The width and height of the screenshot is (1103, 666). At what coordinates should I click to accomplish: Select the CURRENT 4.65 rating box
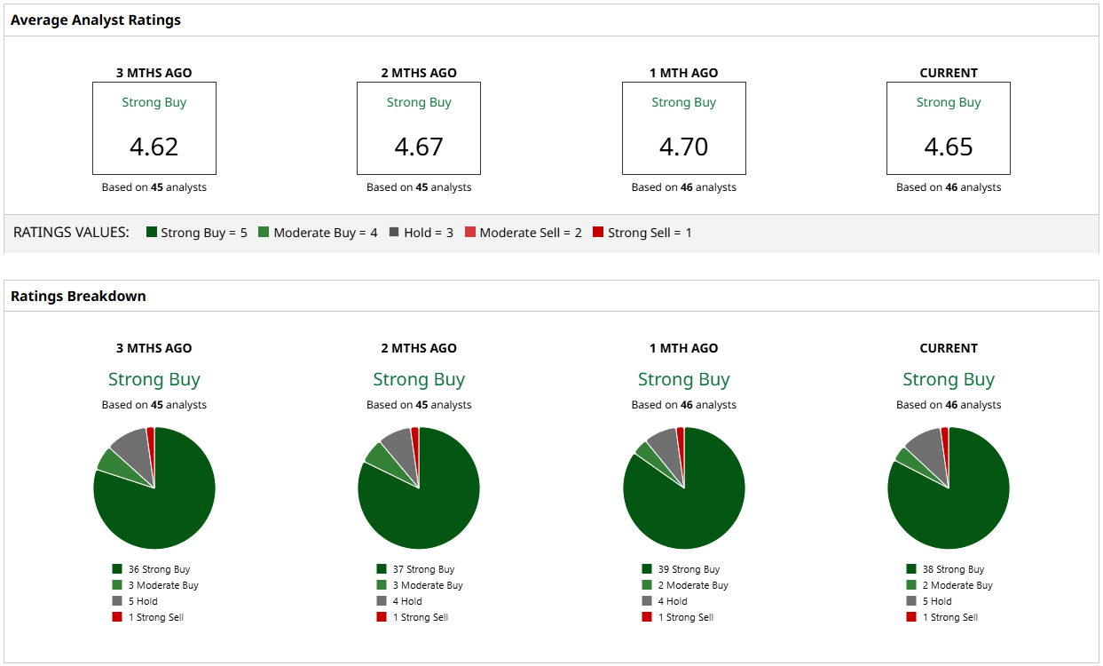tap(949, 128)
